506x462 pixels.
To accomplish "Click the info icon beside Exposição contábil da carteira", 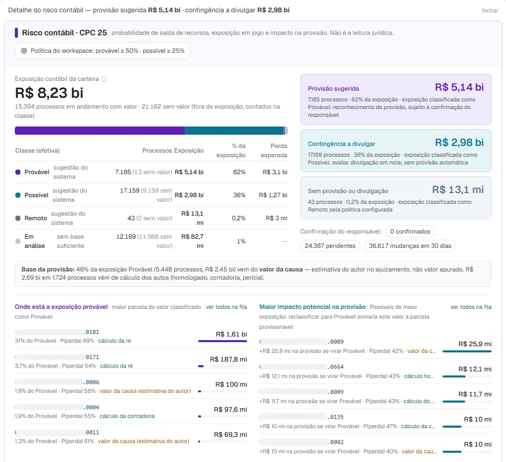I will 104,79.
